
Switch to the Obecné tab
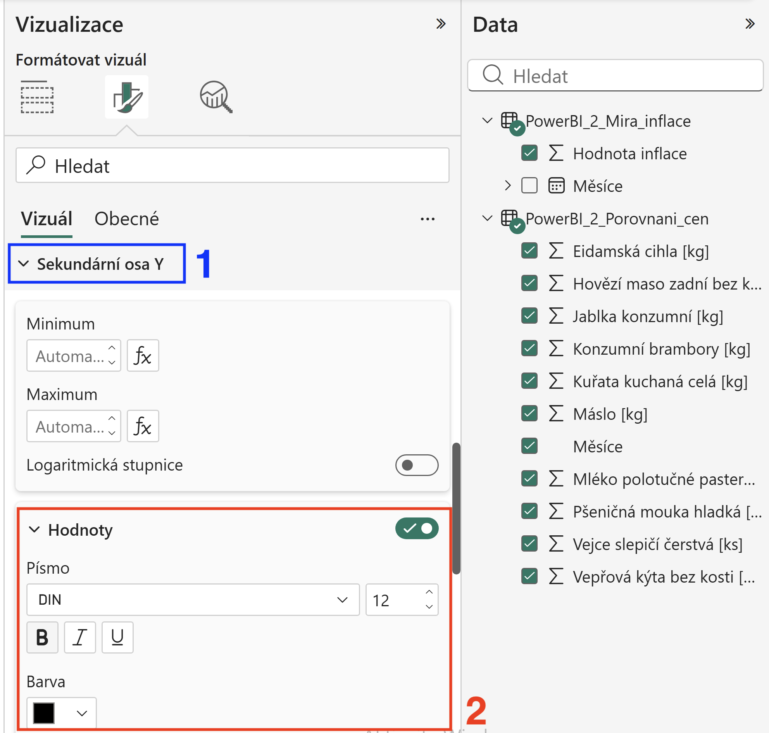127,219
